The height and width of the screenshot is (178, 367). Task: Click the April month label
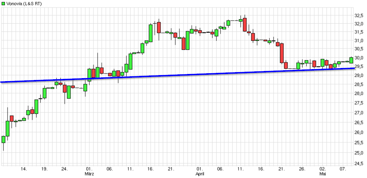[200, 174]
